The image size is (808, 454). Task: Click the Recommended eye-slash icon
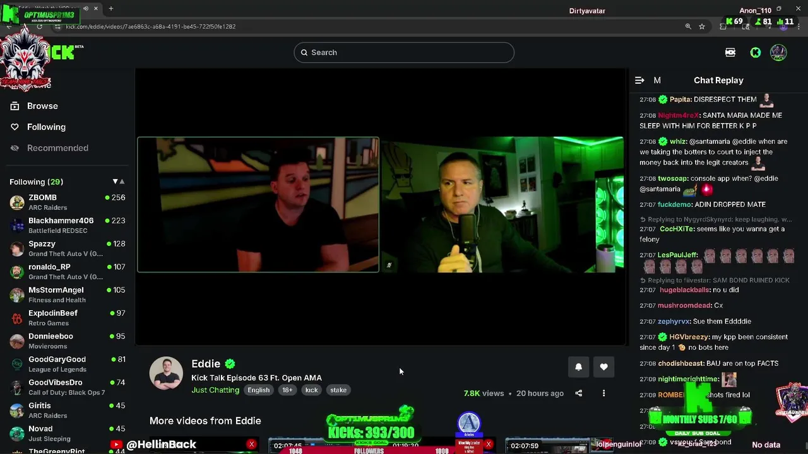pyautogui.click(x=15, y=148)
